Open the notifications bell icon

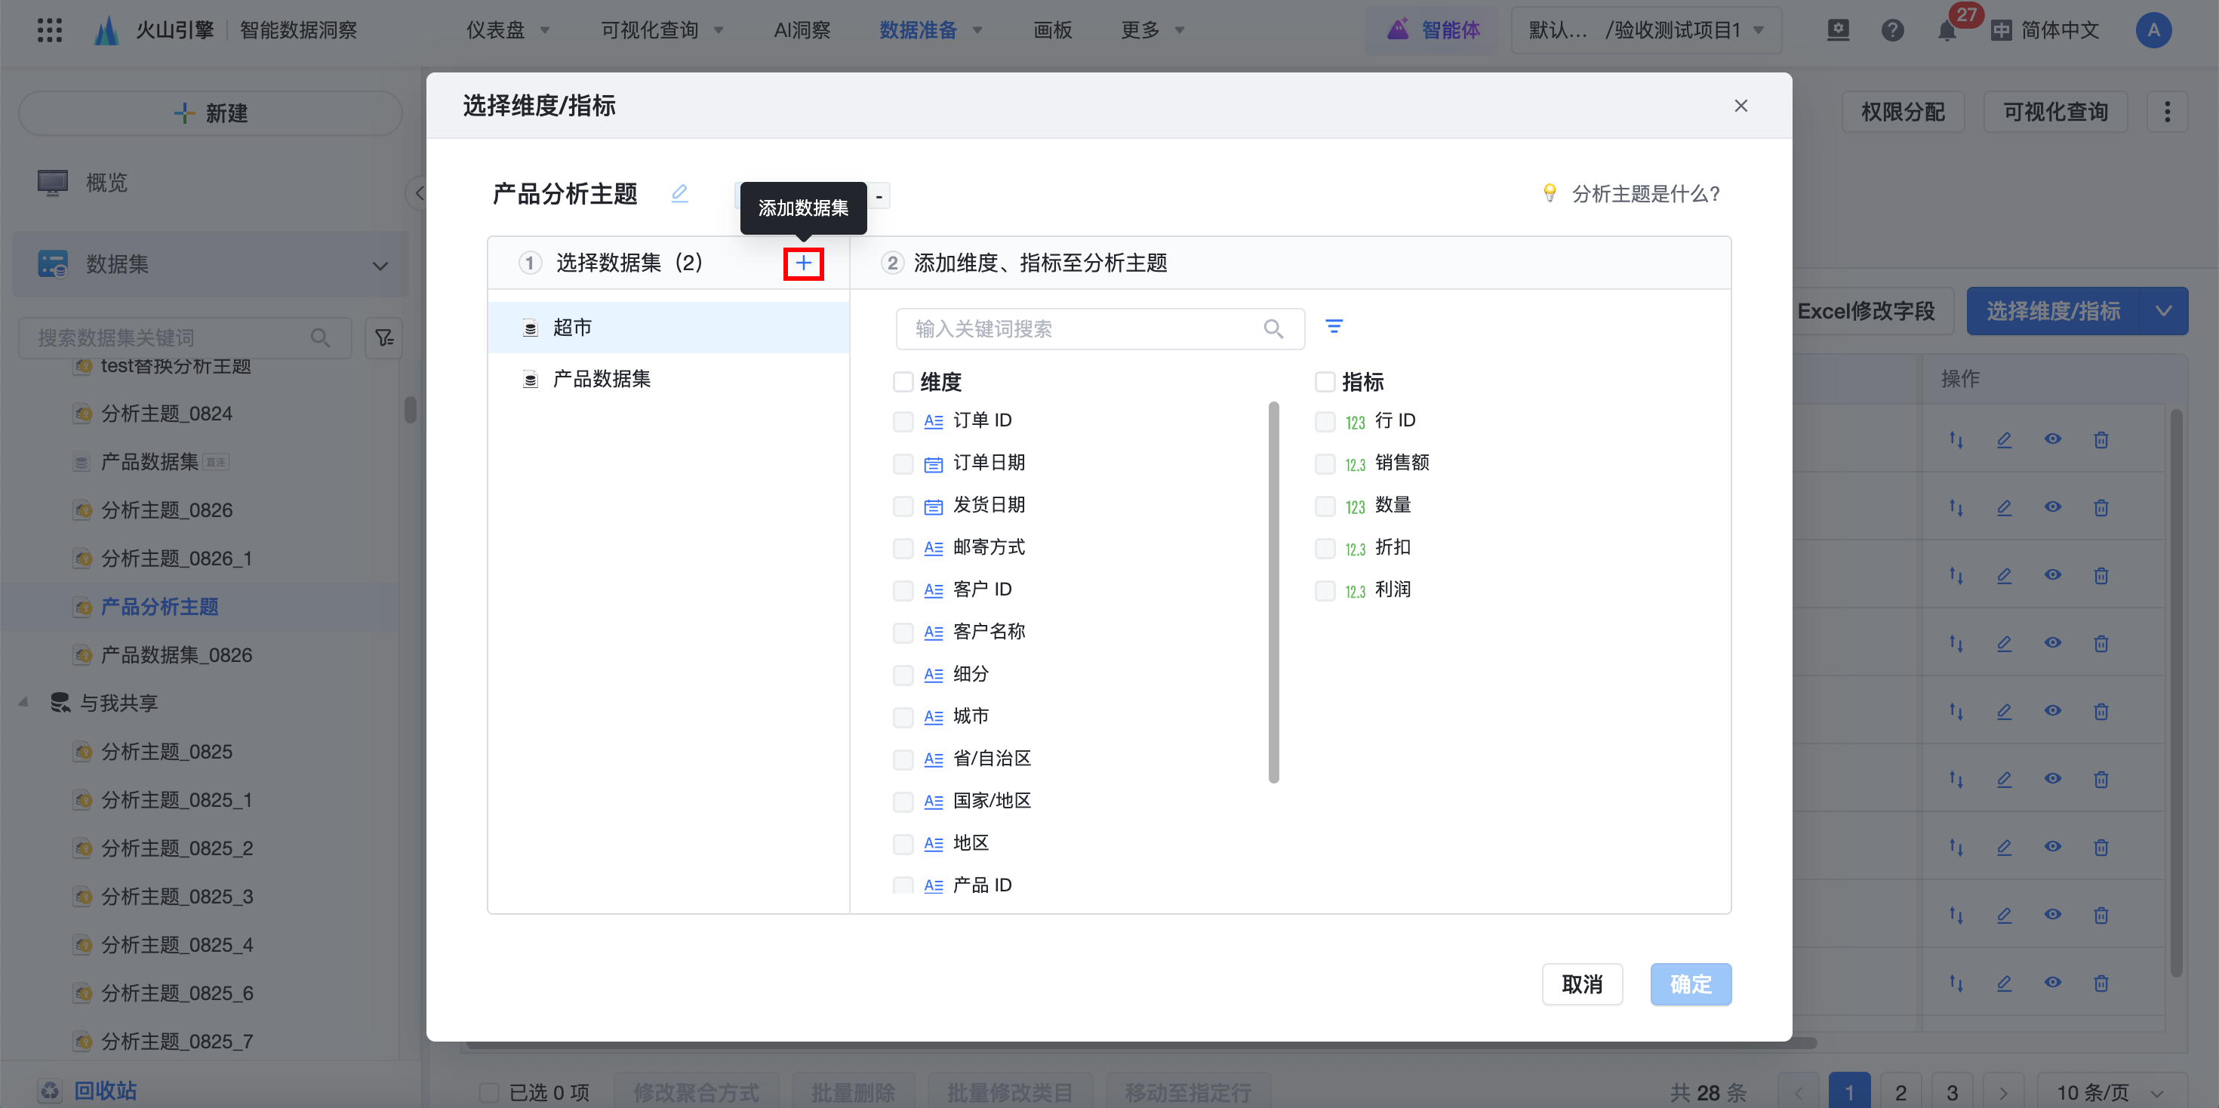tap(1946, 31)
